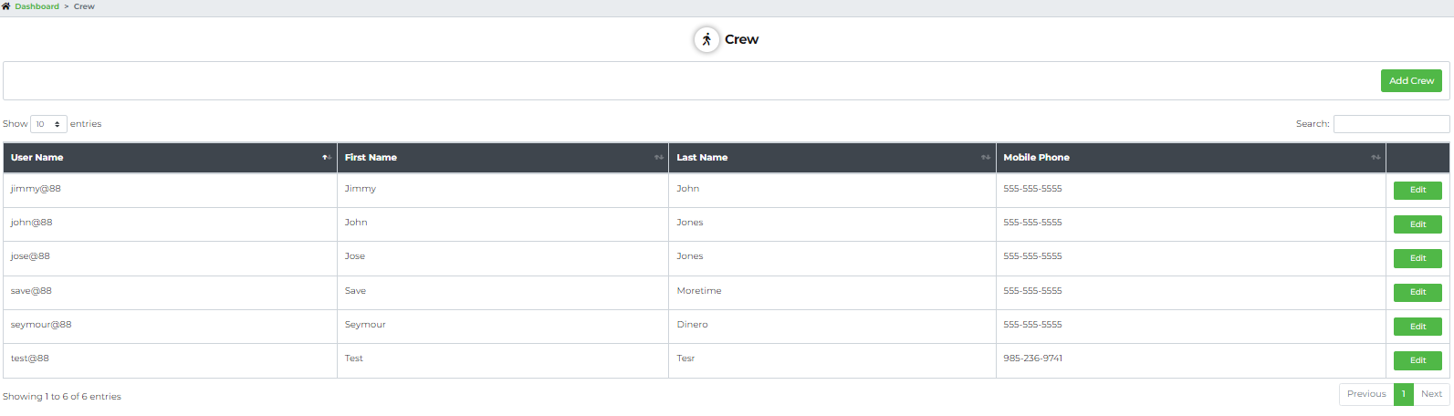
Task: Click first name Jose cell
Action: tap(503, 257)
